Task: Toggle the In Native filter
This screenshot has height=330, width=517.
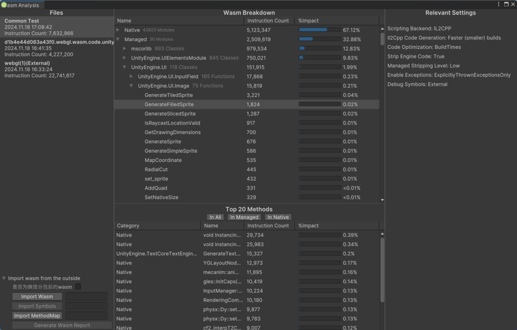Action: (x=277, y=217)
